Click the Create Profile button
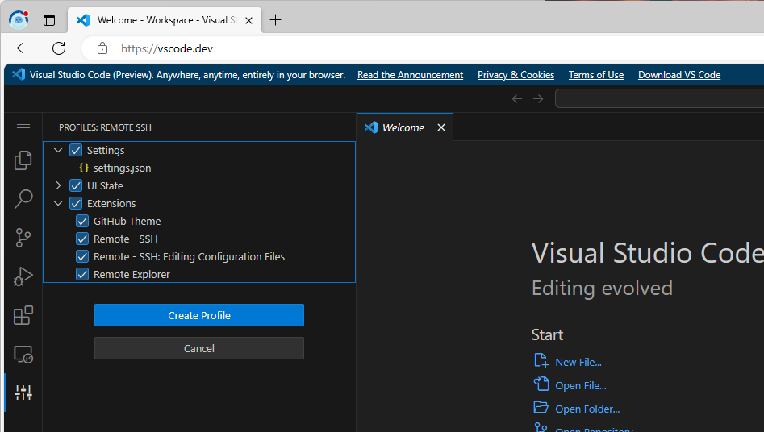 point(198,315)
